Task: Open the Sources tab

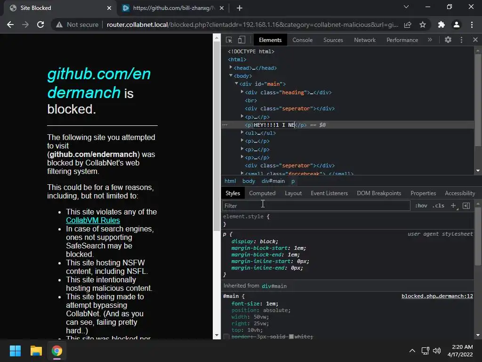Action: pos(333,40)
